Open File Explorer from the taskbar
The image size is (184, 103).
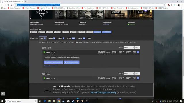coord(49,101)
